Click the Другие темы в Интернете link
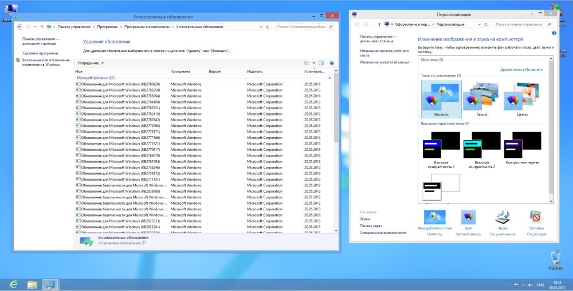Image resolution: width=573 pixels, height=291 pixels. pyautogui.click(x=521, y=69)
